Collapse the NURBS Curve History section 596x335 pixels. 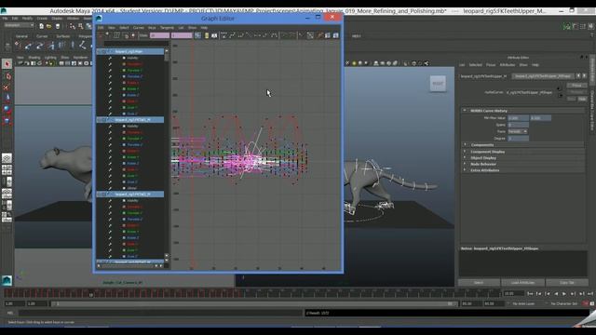point(465,111)
